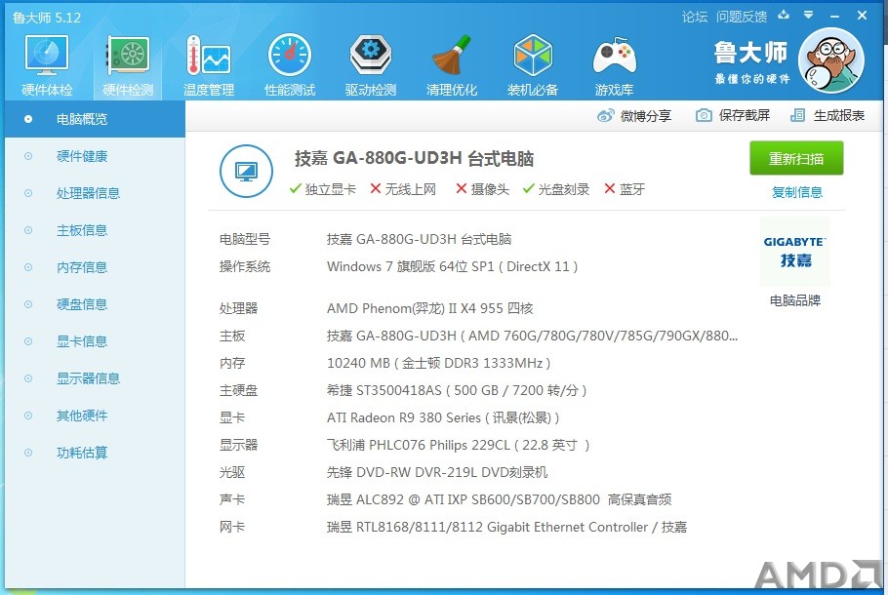Viewport: 888px width, 595px height.
Task: Click the 电脑型号 field label
Action: (245, 240)
